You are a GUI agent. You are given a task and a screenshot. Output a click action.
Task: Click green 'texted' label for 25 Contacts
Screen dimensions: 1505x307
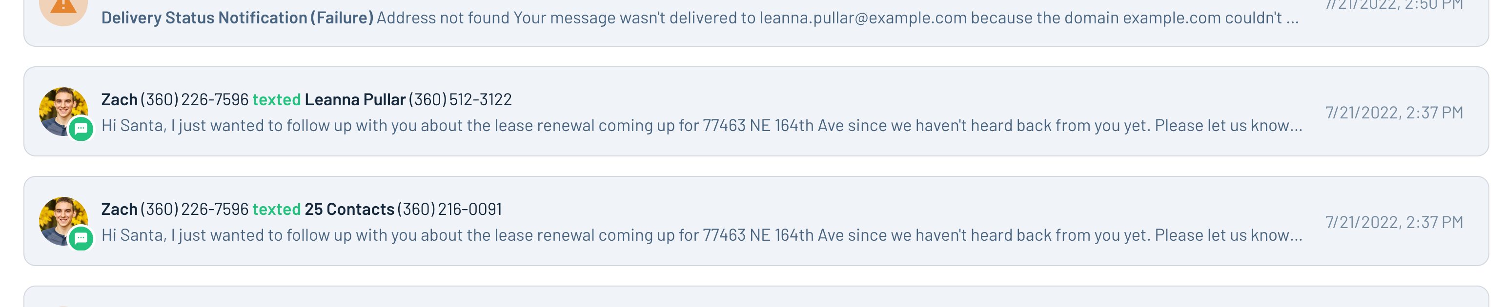coord(276,209)
